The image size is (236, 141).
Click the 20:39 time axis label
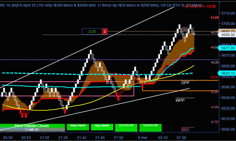point(8,138)
